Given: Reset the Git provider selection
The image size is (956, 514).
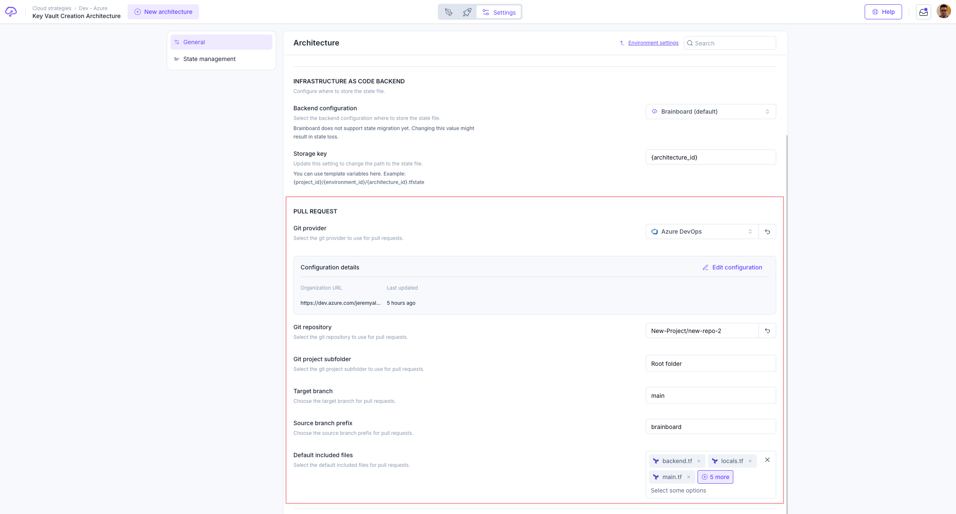Looking at the screenshot, I should coord(767,232).
